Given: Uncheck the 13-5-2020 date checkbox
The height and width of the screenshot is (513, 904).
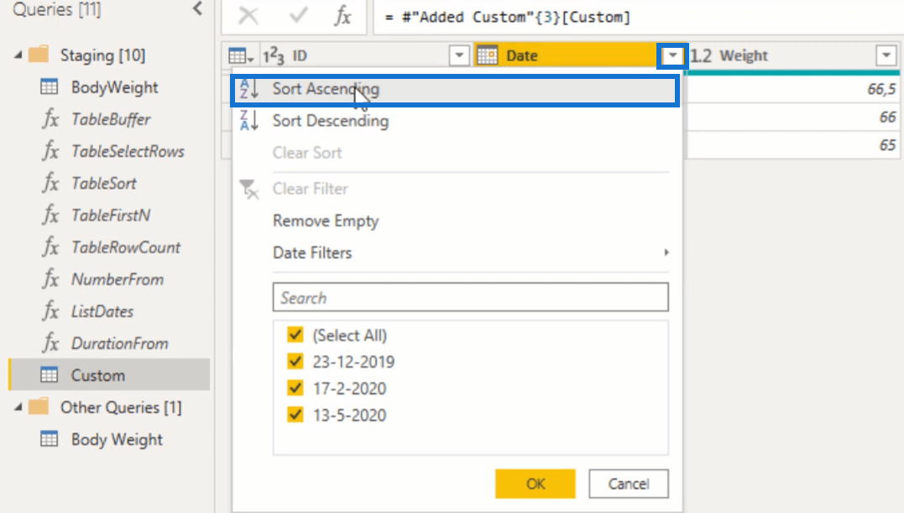Looking at the screenshot, I should pos(295,415).
